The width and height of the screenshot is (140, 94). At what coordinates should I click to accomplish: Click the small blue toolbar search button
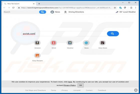point(42,12)
